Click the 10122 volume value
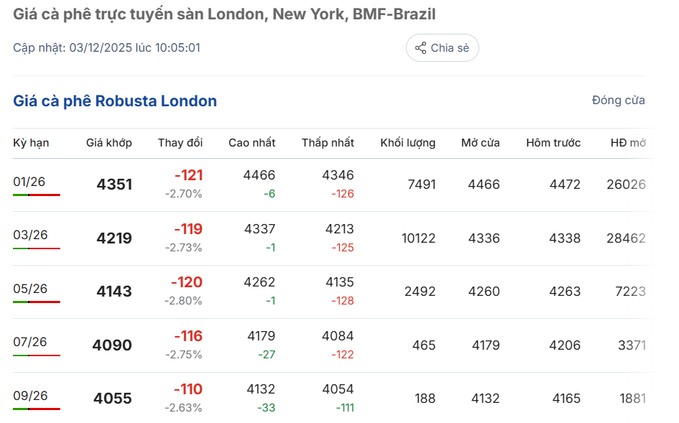Viewport: 679px width, 423px height. (418, 238)
